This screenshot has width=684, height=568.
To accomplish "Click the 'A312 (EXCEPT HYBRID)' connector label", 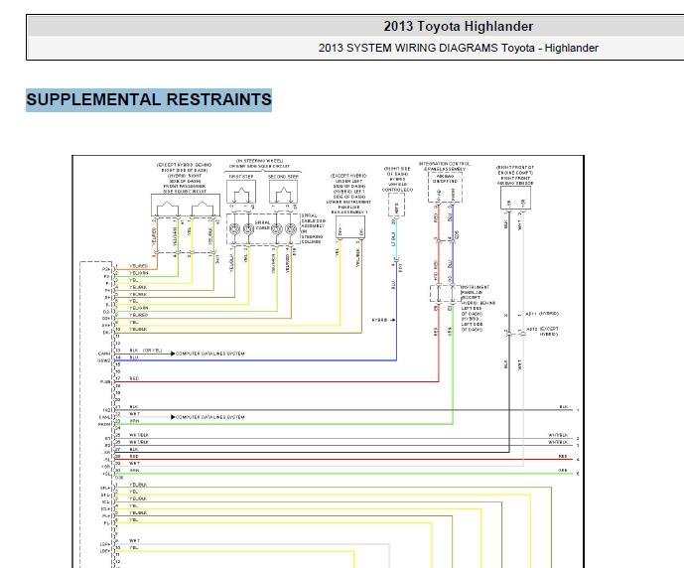I will (542, 332).
